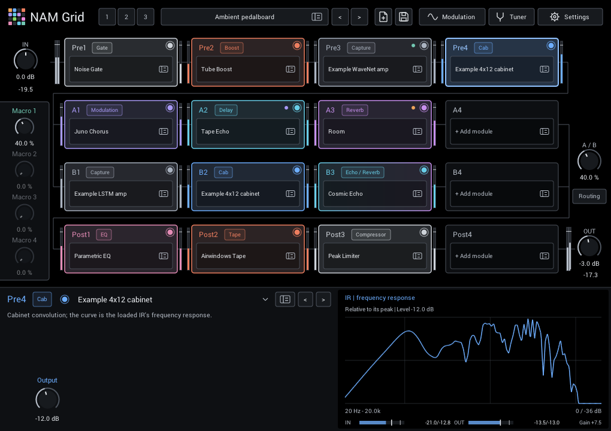Image resolution: width=611 pixels, height=431 pixels.
Task: Open browser icon in Pre4 cabinet slot
Action: pos(545,69)
